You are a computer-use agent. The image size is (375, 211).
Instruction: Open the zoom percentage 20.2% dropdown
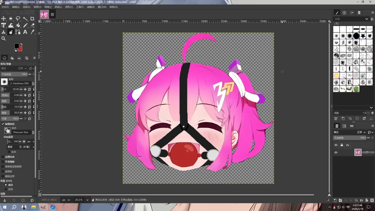click(x=81, y=200)
